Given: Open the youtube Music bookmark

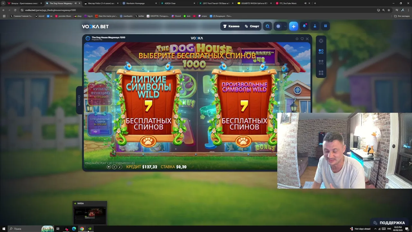Looking at the screenshot, I should pyautogui.click(x=63, y=16).
